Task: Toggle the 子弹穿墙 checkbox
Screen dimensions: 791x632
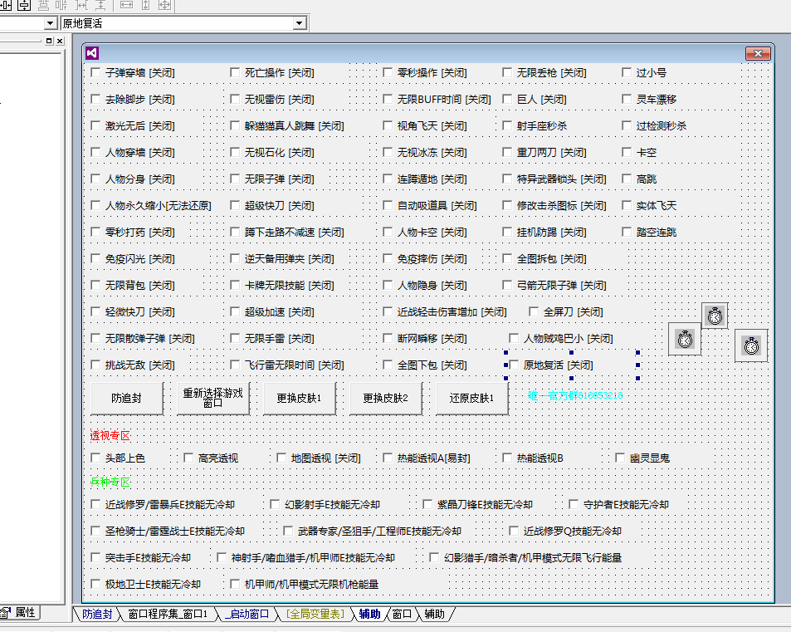Action: coord(95,73)
